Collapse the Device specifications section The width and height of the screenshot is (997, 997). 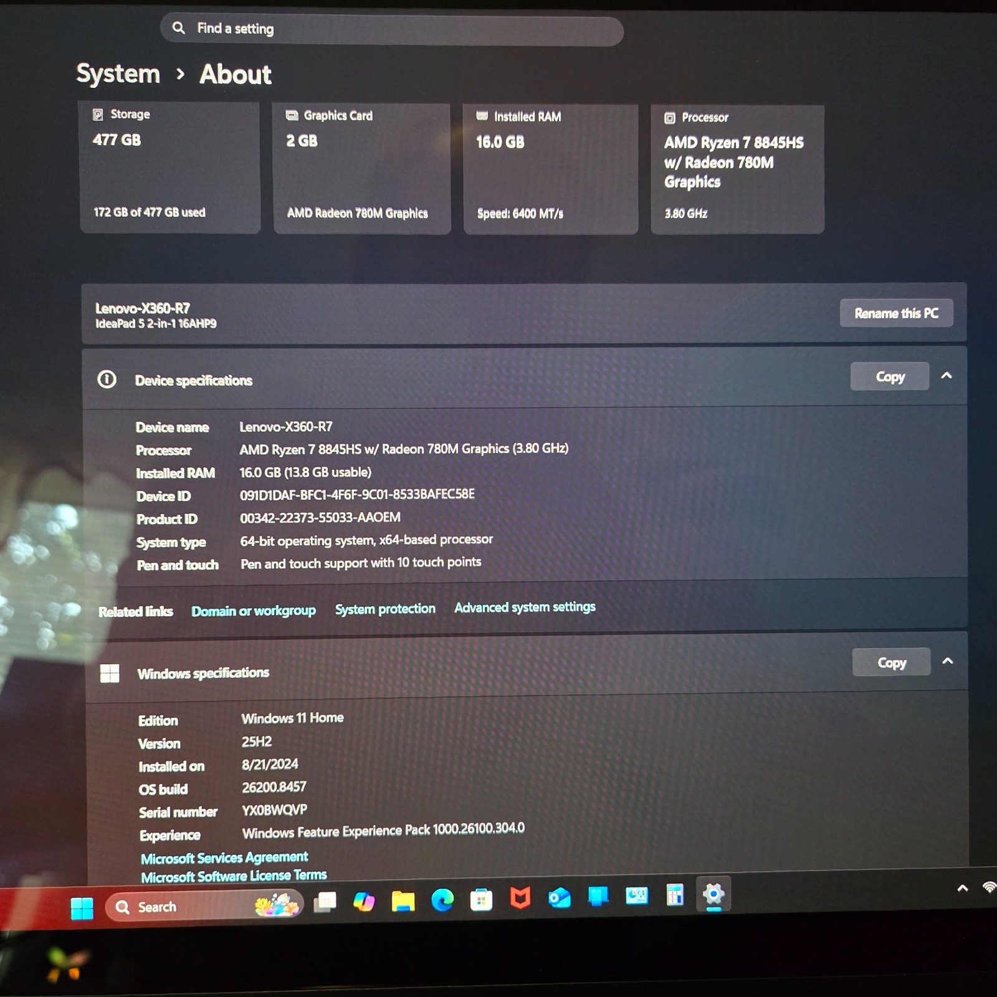[x=947, y=375]
